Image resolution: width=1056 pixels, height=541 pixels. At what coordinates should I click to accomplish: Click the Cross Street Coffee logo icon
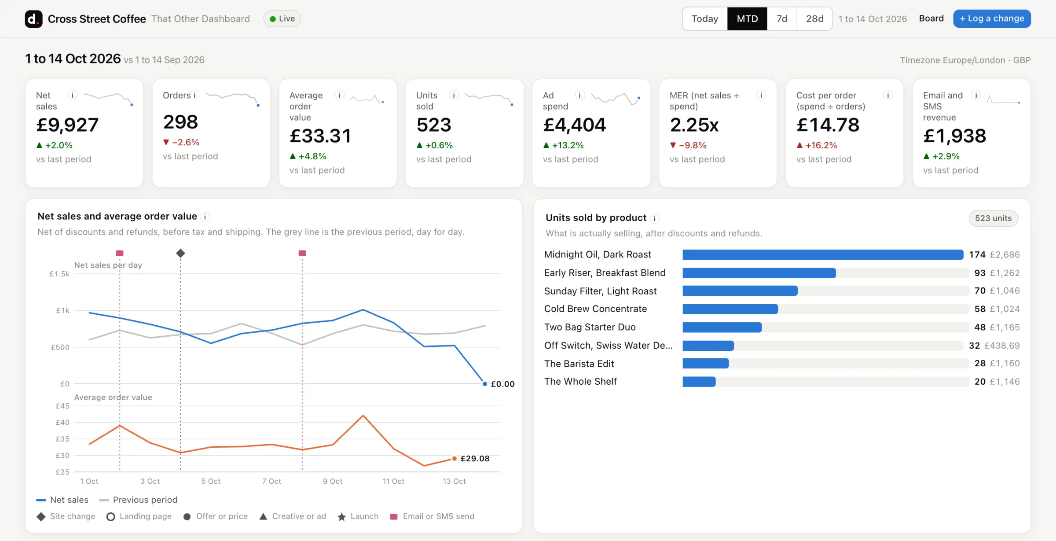click(33, 19)
